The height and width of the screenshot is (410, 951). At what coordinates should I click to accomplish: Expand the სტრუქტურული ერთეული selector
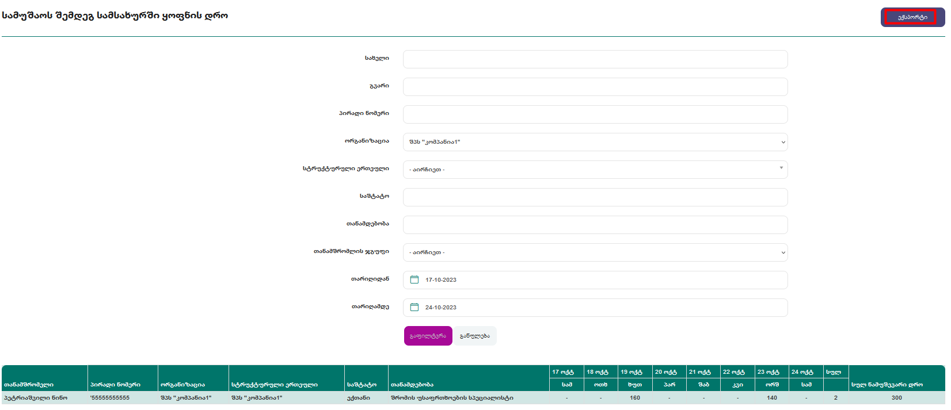click(595, 170)
